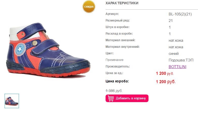Click the shopping cart icon on the pink button
This screenshot has width=198, height=115.
111,98
